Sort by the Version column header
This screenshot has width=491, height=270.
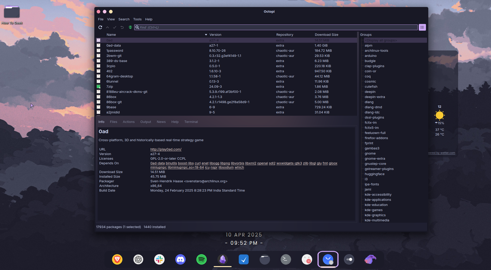coord(215,35)
